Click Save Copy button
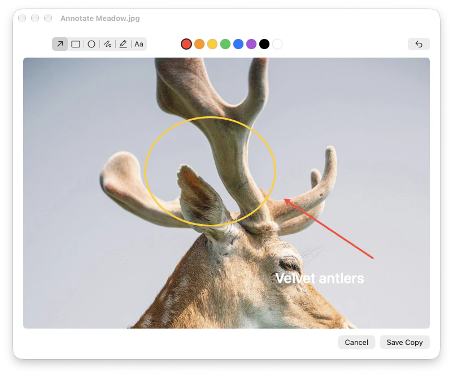This screenshot has height=376, width=453. click(x=405, y=342)
